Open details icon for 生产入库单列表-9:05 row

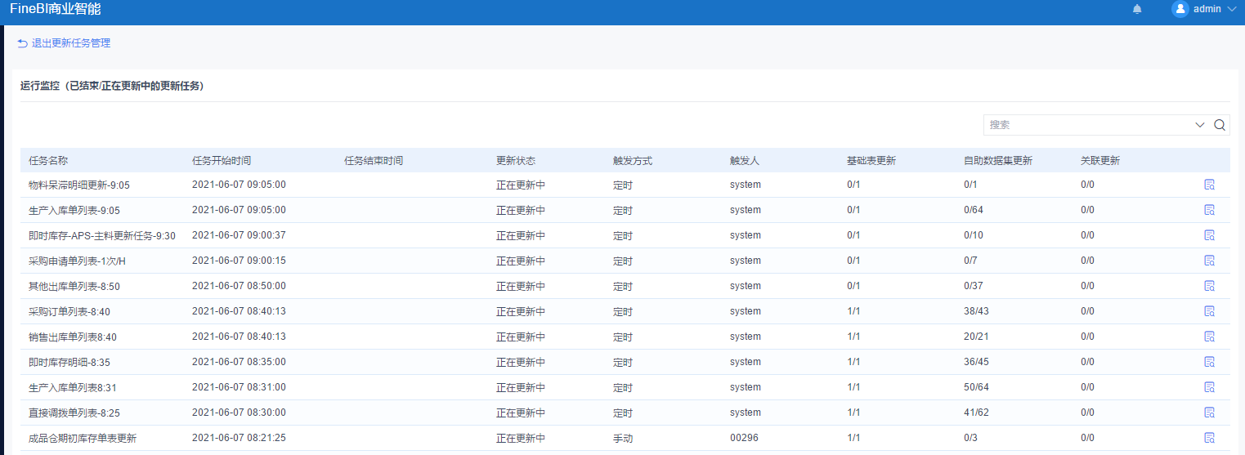[x=1209, y=210]
